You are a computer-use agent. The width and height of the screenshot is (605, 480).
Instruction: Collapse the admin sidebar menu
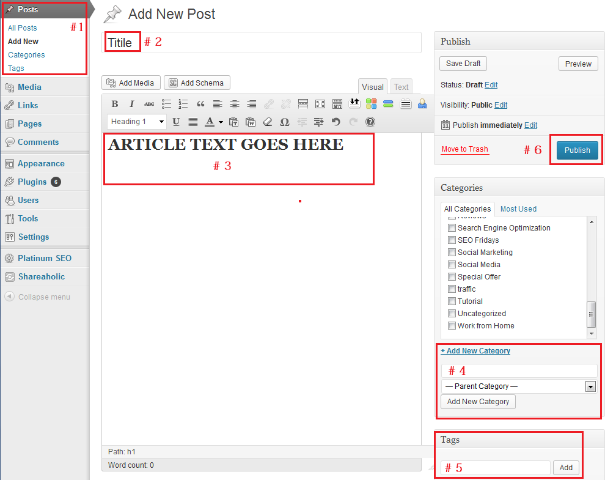tap(37, 297)
